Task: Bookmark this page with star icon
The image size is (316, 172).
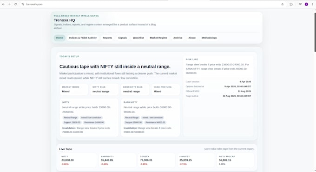Action: [x=283, y=4]
